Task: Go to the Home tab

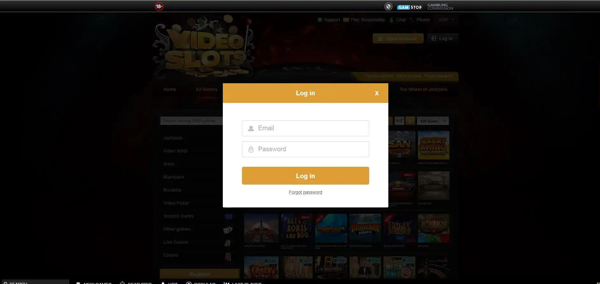Action: [170, 89]
